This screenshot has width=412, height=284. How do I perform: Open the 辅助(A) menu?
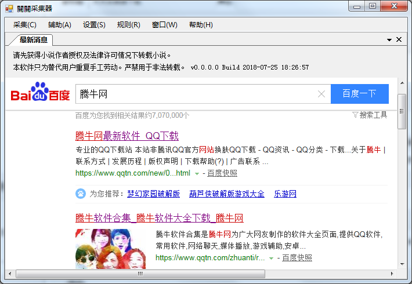point(60,25)
